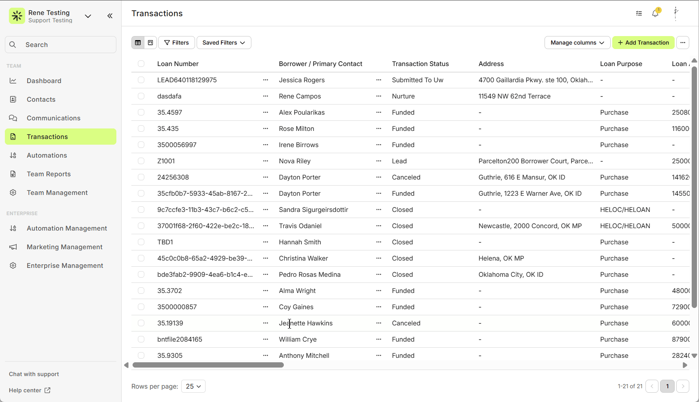Screen dimensions: 699x402
Task: Click the Add Transaction button
Action: pyautogui.click(x=643, y=43)
